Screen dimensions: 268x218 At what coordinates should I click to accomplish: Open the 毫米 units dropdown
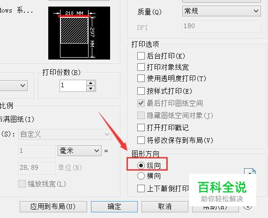[80, 151]
